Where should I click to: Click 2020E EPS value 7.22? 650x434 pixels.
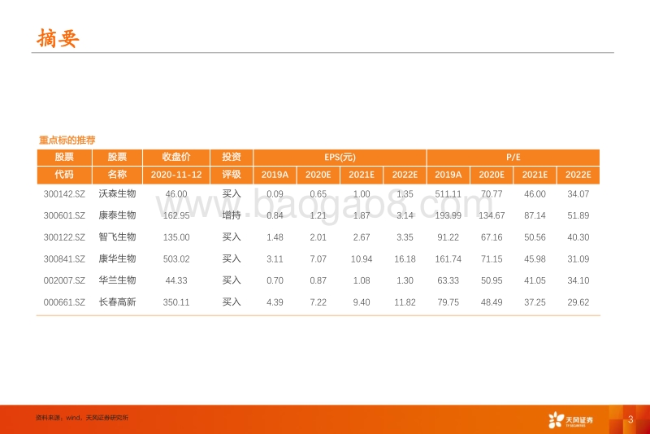tap(318, 302)
